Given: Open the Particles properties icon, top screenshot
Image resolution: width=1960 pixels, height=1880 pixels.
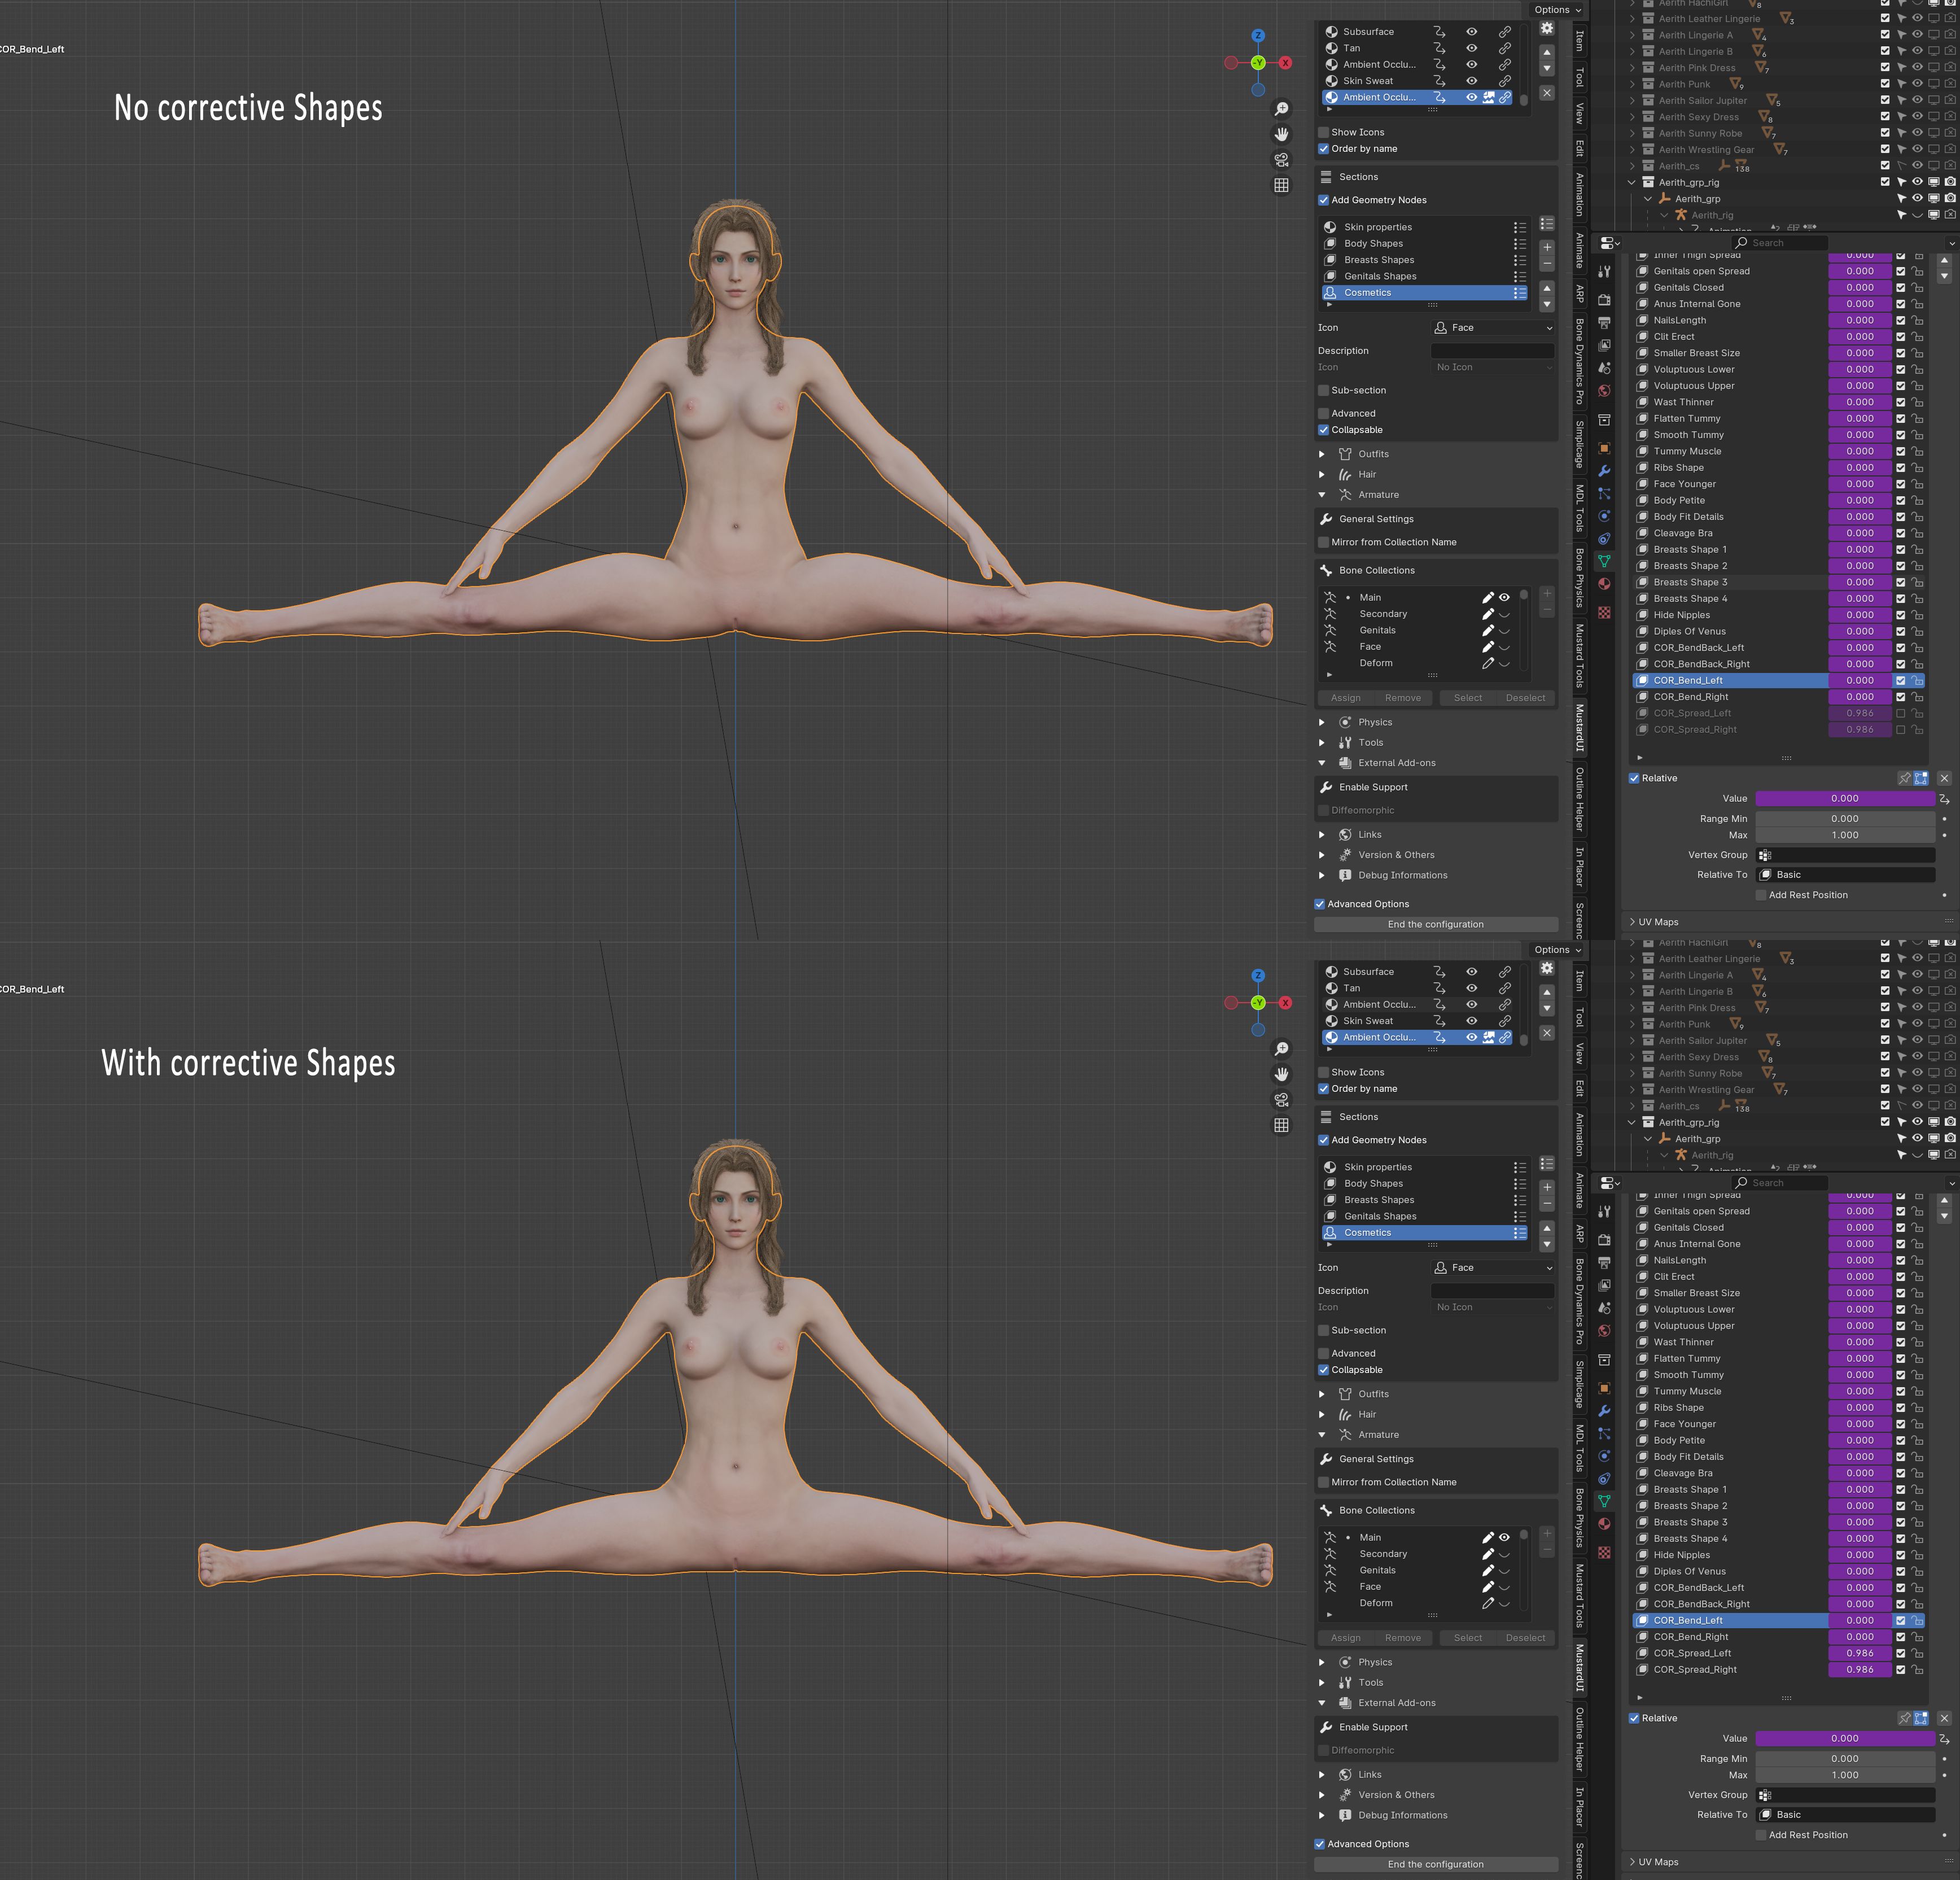Looking at the screenshot, I should [x=1604, y=494].
